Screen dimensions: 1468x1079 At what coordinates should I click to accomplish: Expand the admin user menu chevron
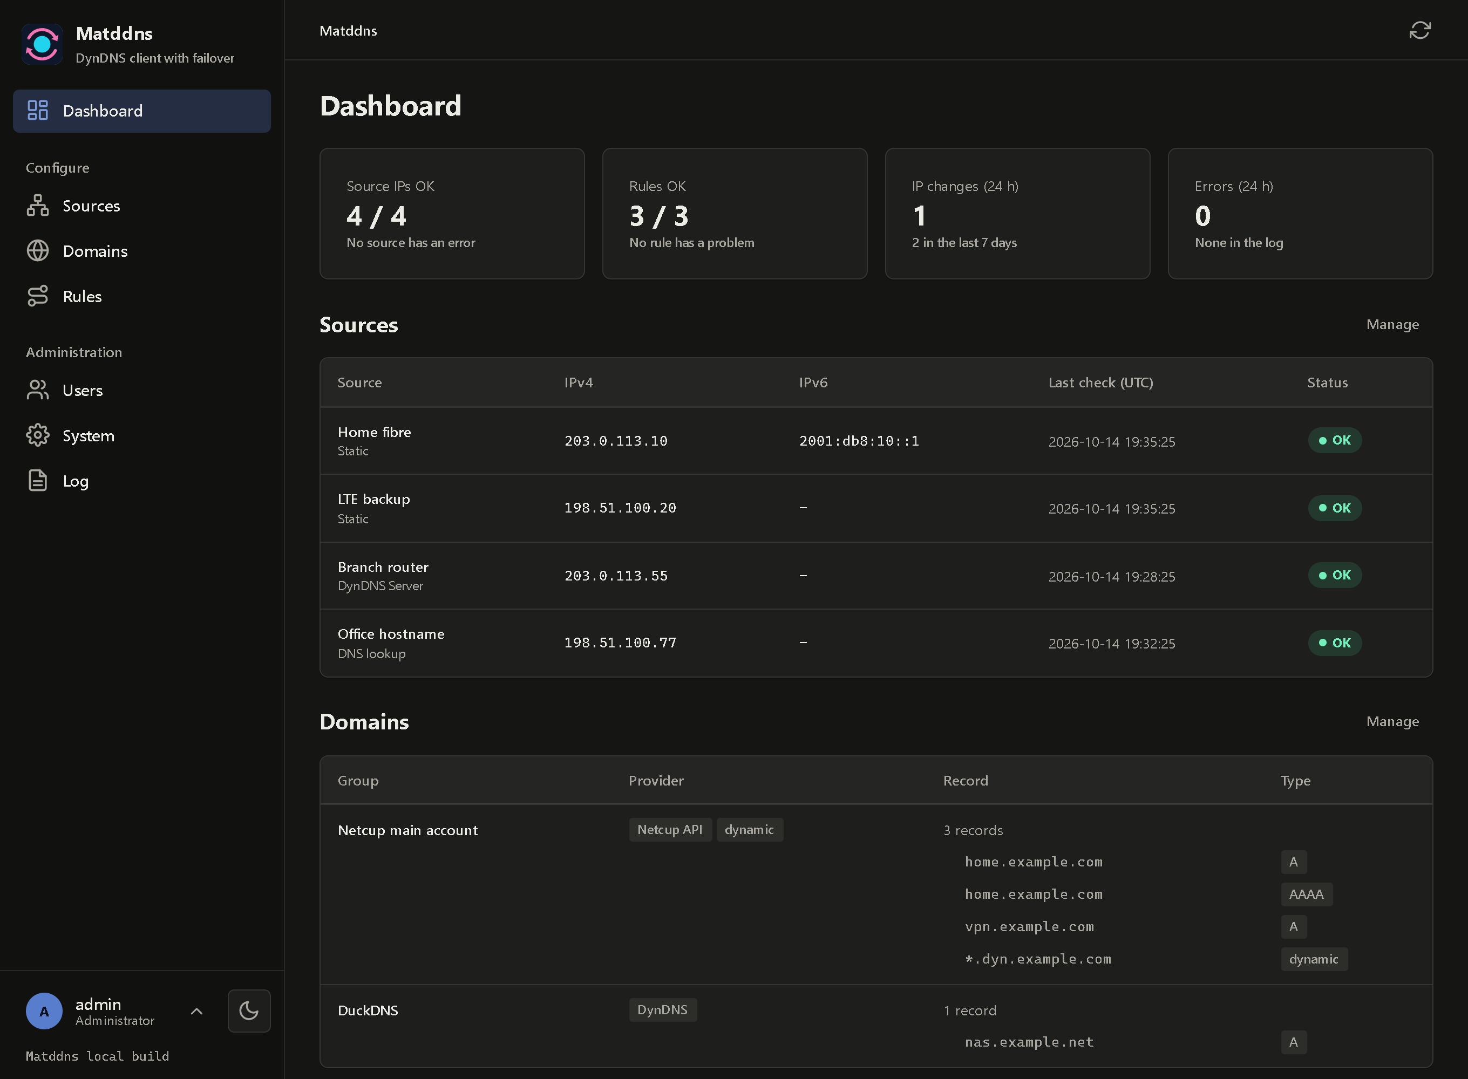(x=196, y=1011)
